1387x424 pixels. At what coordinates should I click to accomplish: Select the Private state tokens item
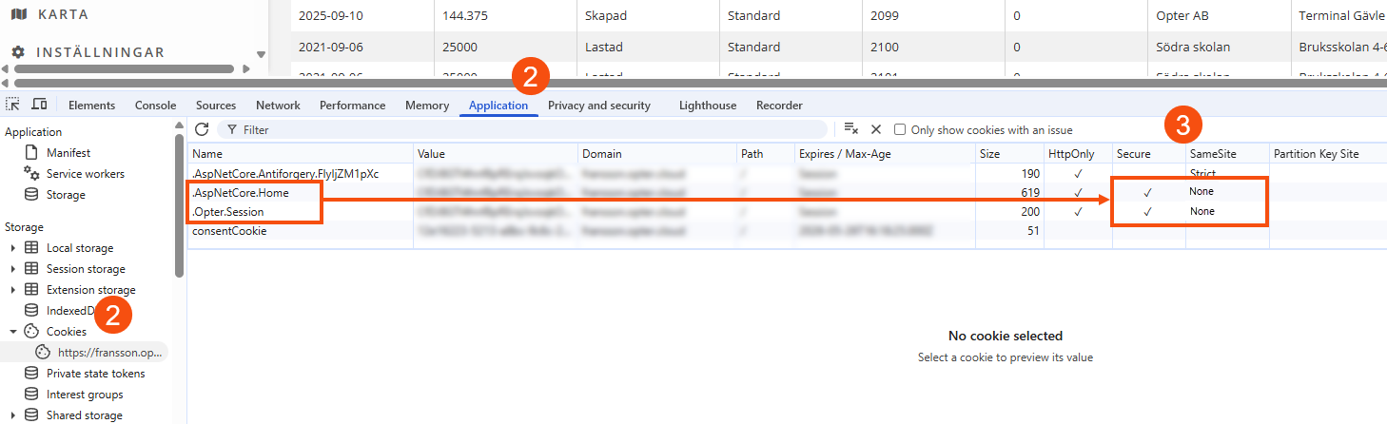click(96, 374)
